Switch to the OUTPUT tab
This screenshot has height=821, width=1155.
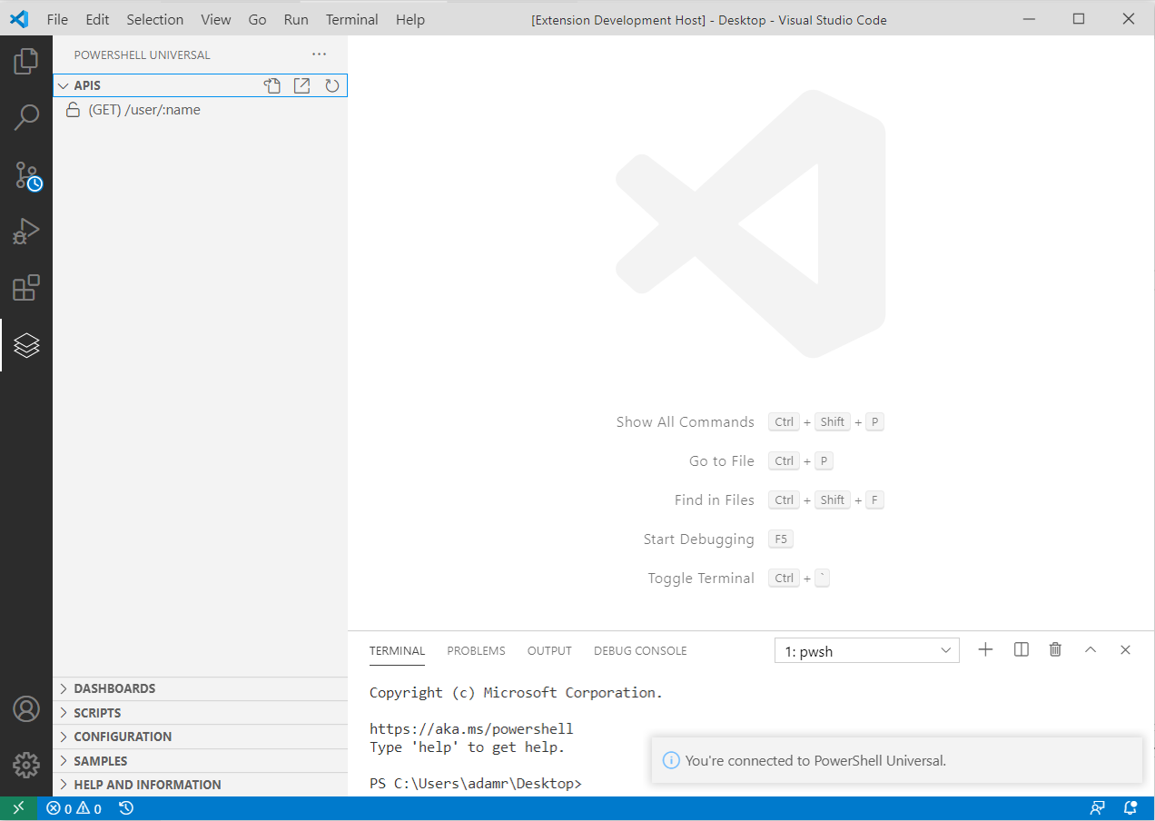pyautogui.click(x=549, y=650)
